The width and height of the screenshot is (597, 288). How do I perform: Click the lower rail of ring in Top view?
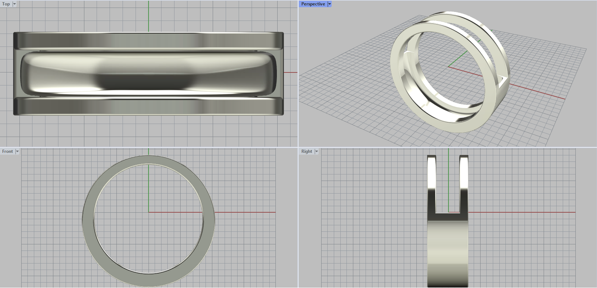click(x=149, y=106)
